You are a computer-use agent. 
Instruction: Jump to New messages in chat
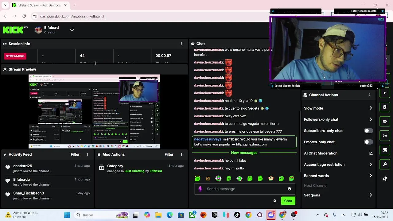(244, 153)
